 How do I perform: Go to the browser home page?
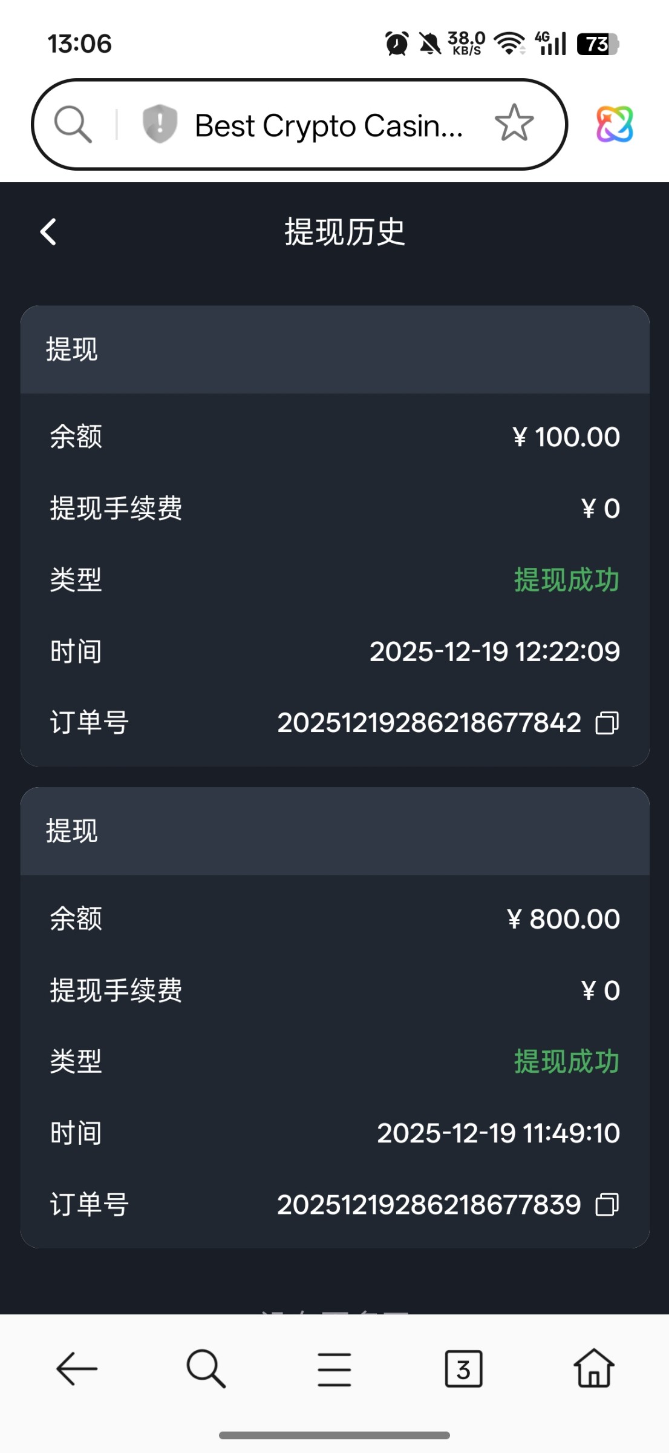pos(593,1368)
